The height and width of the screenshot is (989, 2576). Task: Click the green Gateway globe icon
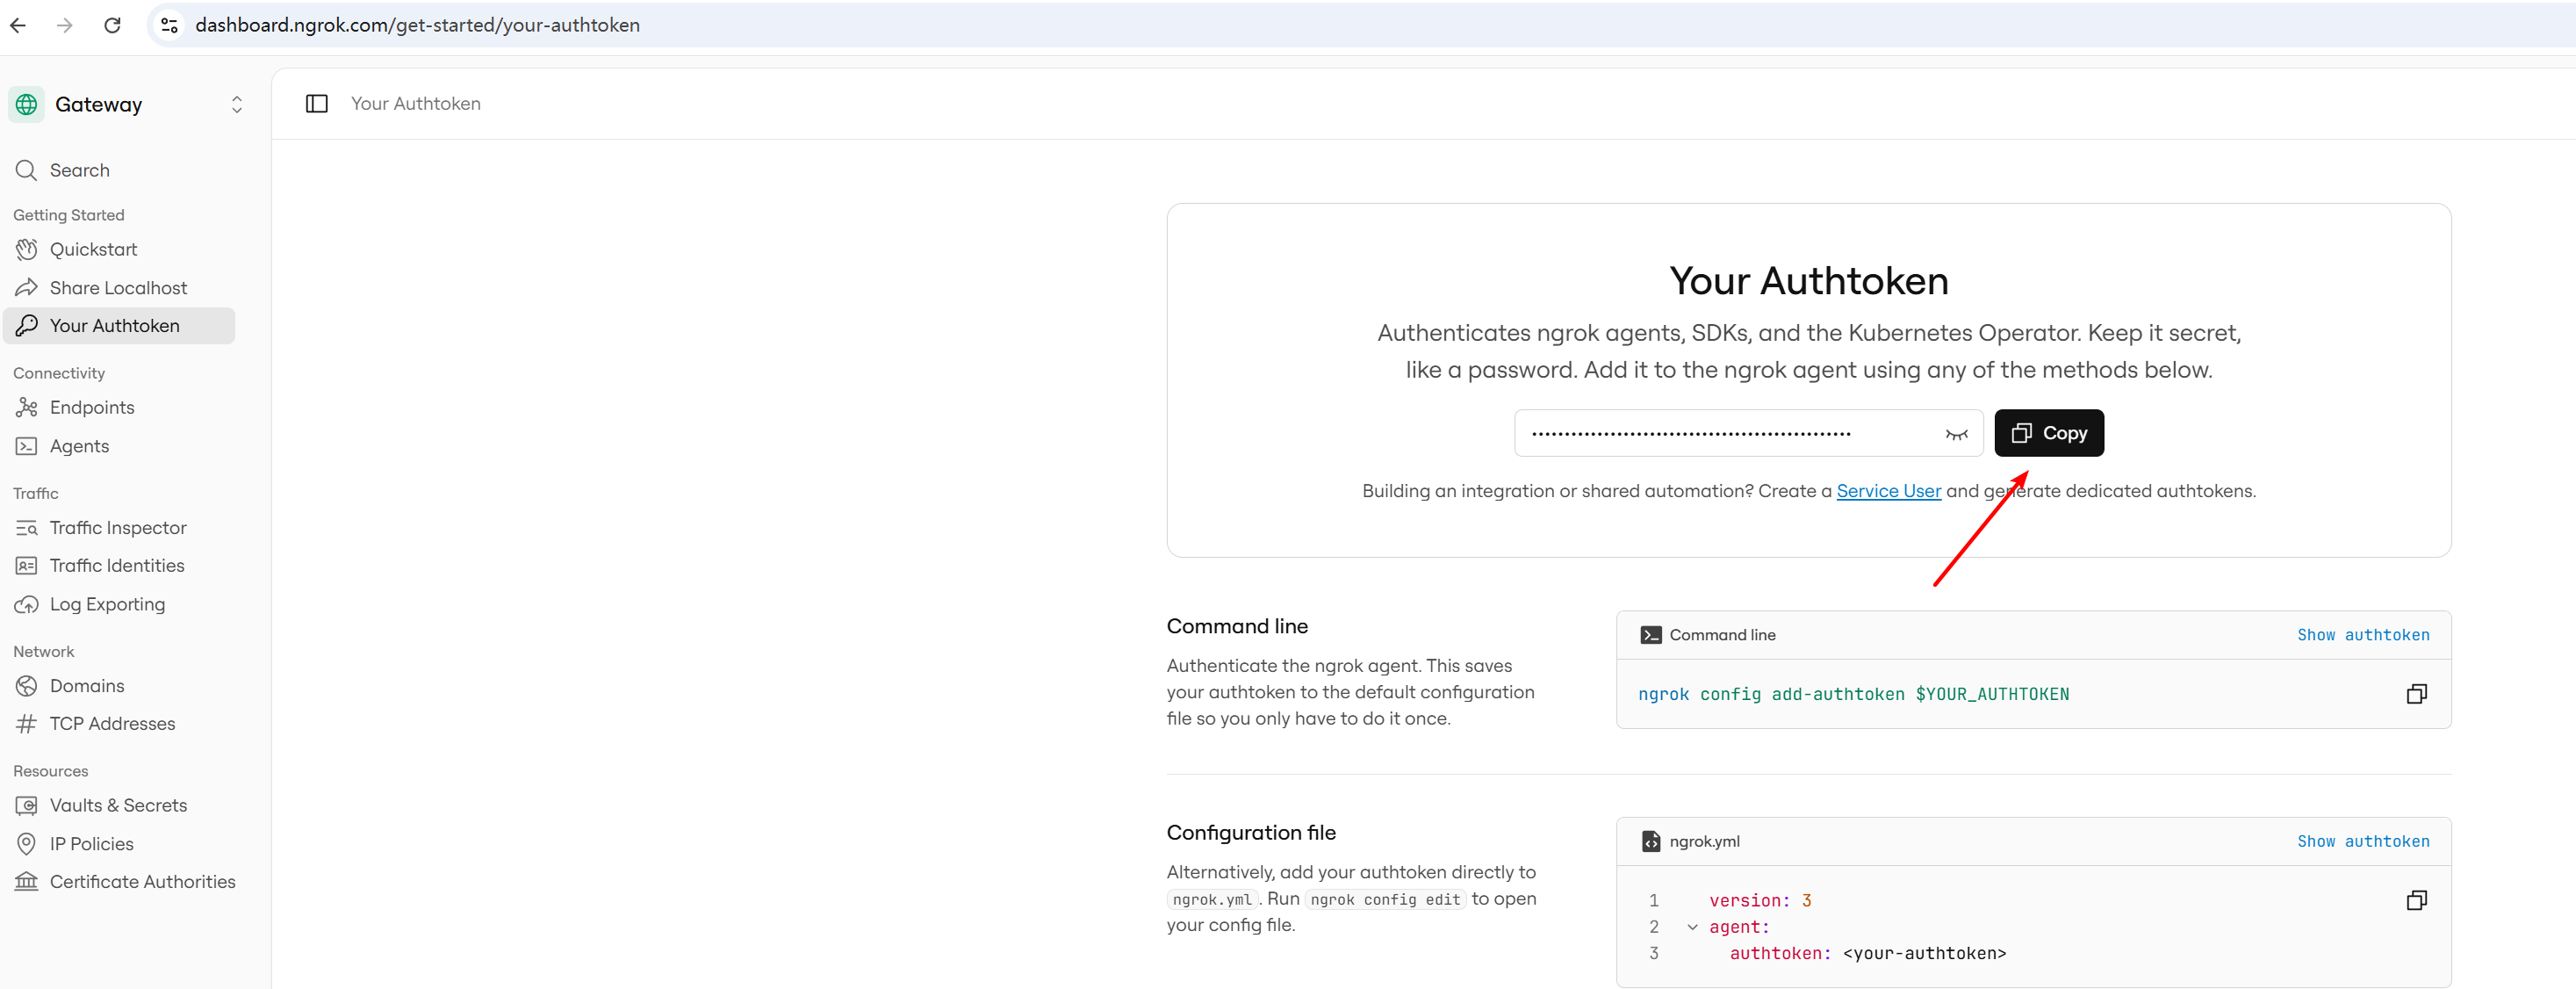pos(27,105)
